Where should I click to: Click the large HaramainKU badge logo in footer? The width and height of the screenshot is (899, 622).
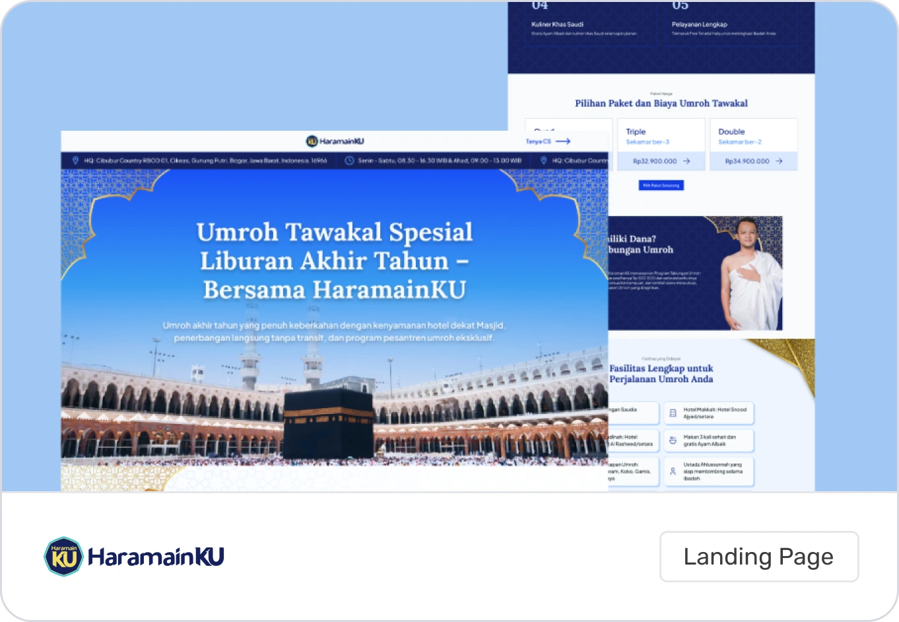64,557
